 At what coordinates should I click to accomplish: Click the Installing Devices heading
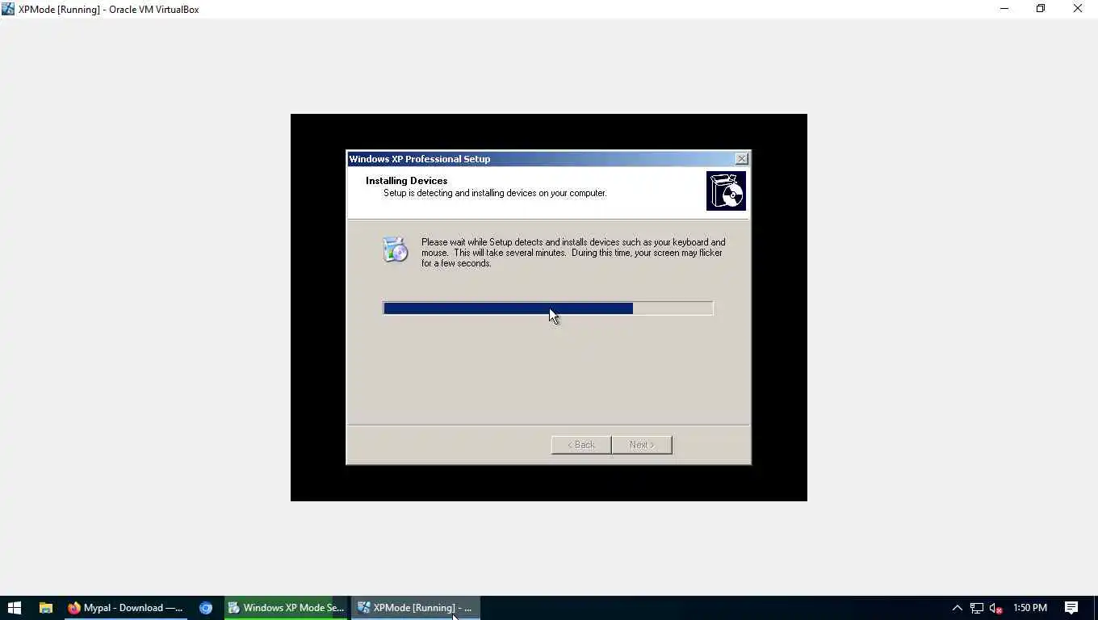(x=406, y=181)
